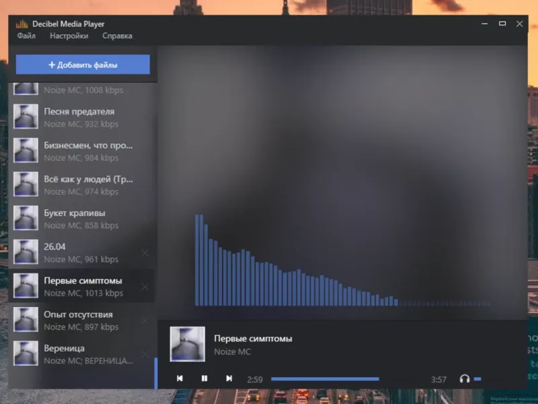The image size is (538, 404).
Task: Click the headphones volume icon
Action: point(465,378)
